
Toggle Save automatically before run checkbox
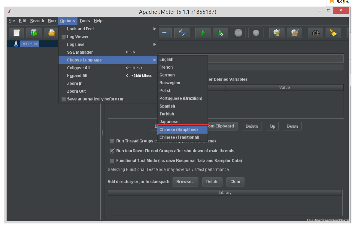click(64, 99)
